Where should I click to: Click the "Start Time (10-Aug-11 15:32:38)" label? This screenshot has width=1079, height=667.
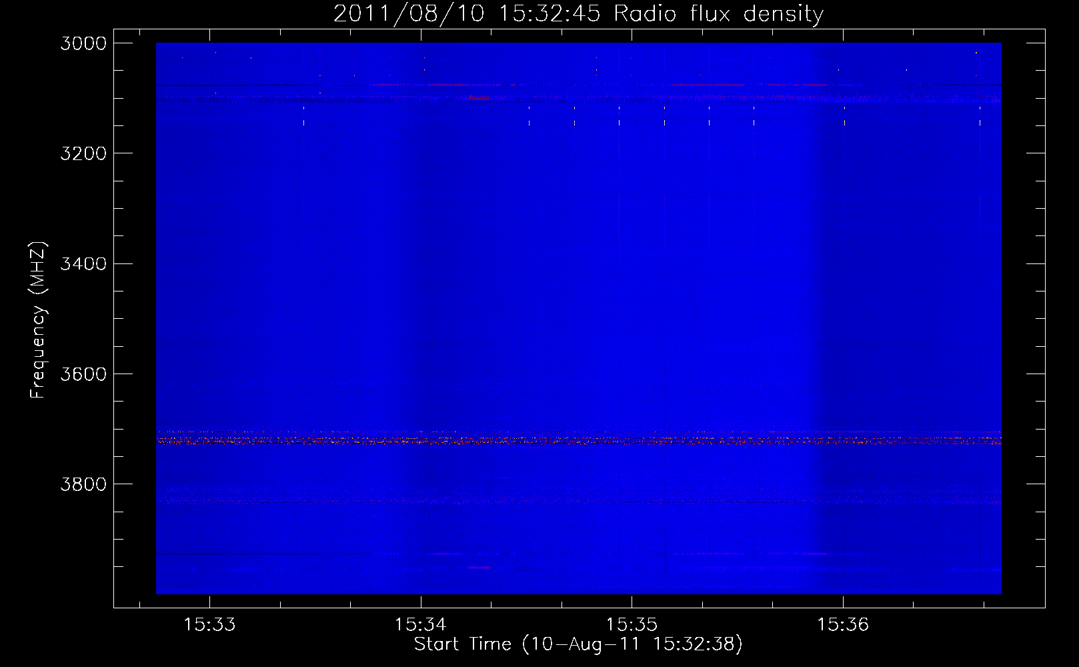(578, 644)
